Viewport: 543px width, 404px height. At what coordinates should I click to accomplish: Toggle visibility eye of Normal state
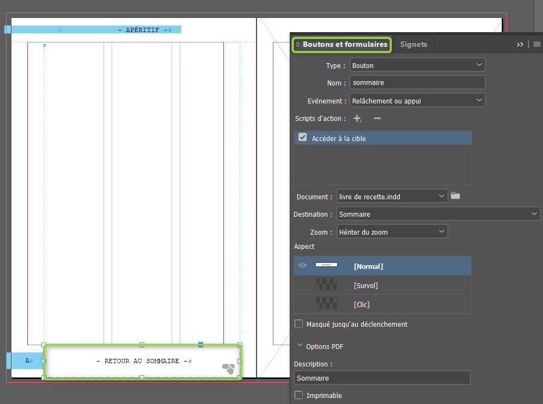click(x=302, y=265)
